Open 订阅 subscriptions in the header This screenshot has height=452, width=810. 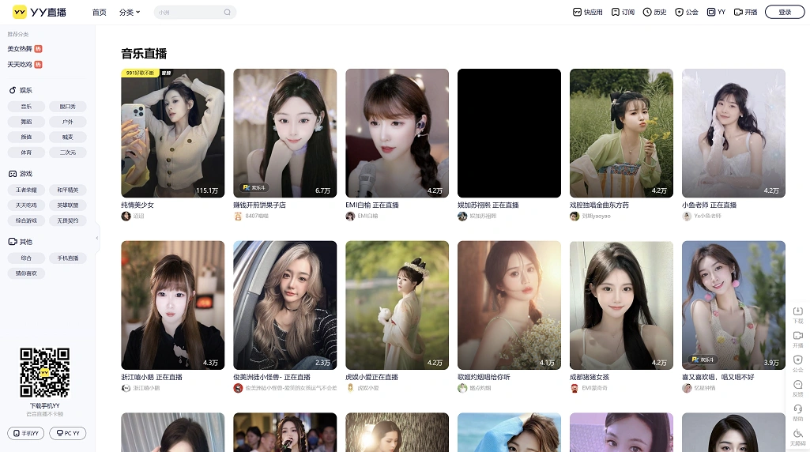point(623,12)
